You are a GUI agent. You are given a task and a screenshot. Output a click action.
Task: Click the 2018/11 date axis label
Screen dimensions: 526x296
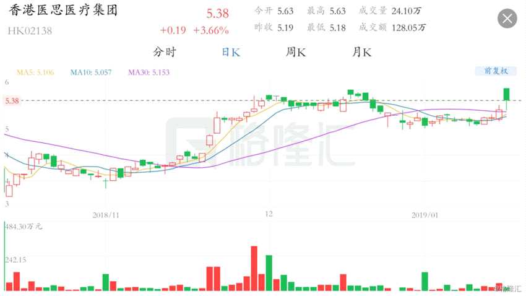[106, 215]
